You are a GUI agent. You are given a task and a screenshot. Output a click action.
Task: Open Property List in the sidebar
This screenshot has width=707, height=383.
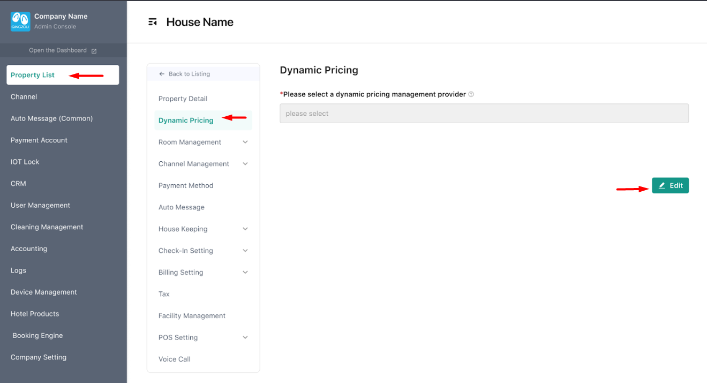(33, 75)
